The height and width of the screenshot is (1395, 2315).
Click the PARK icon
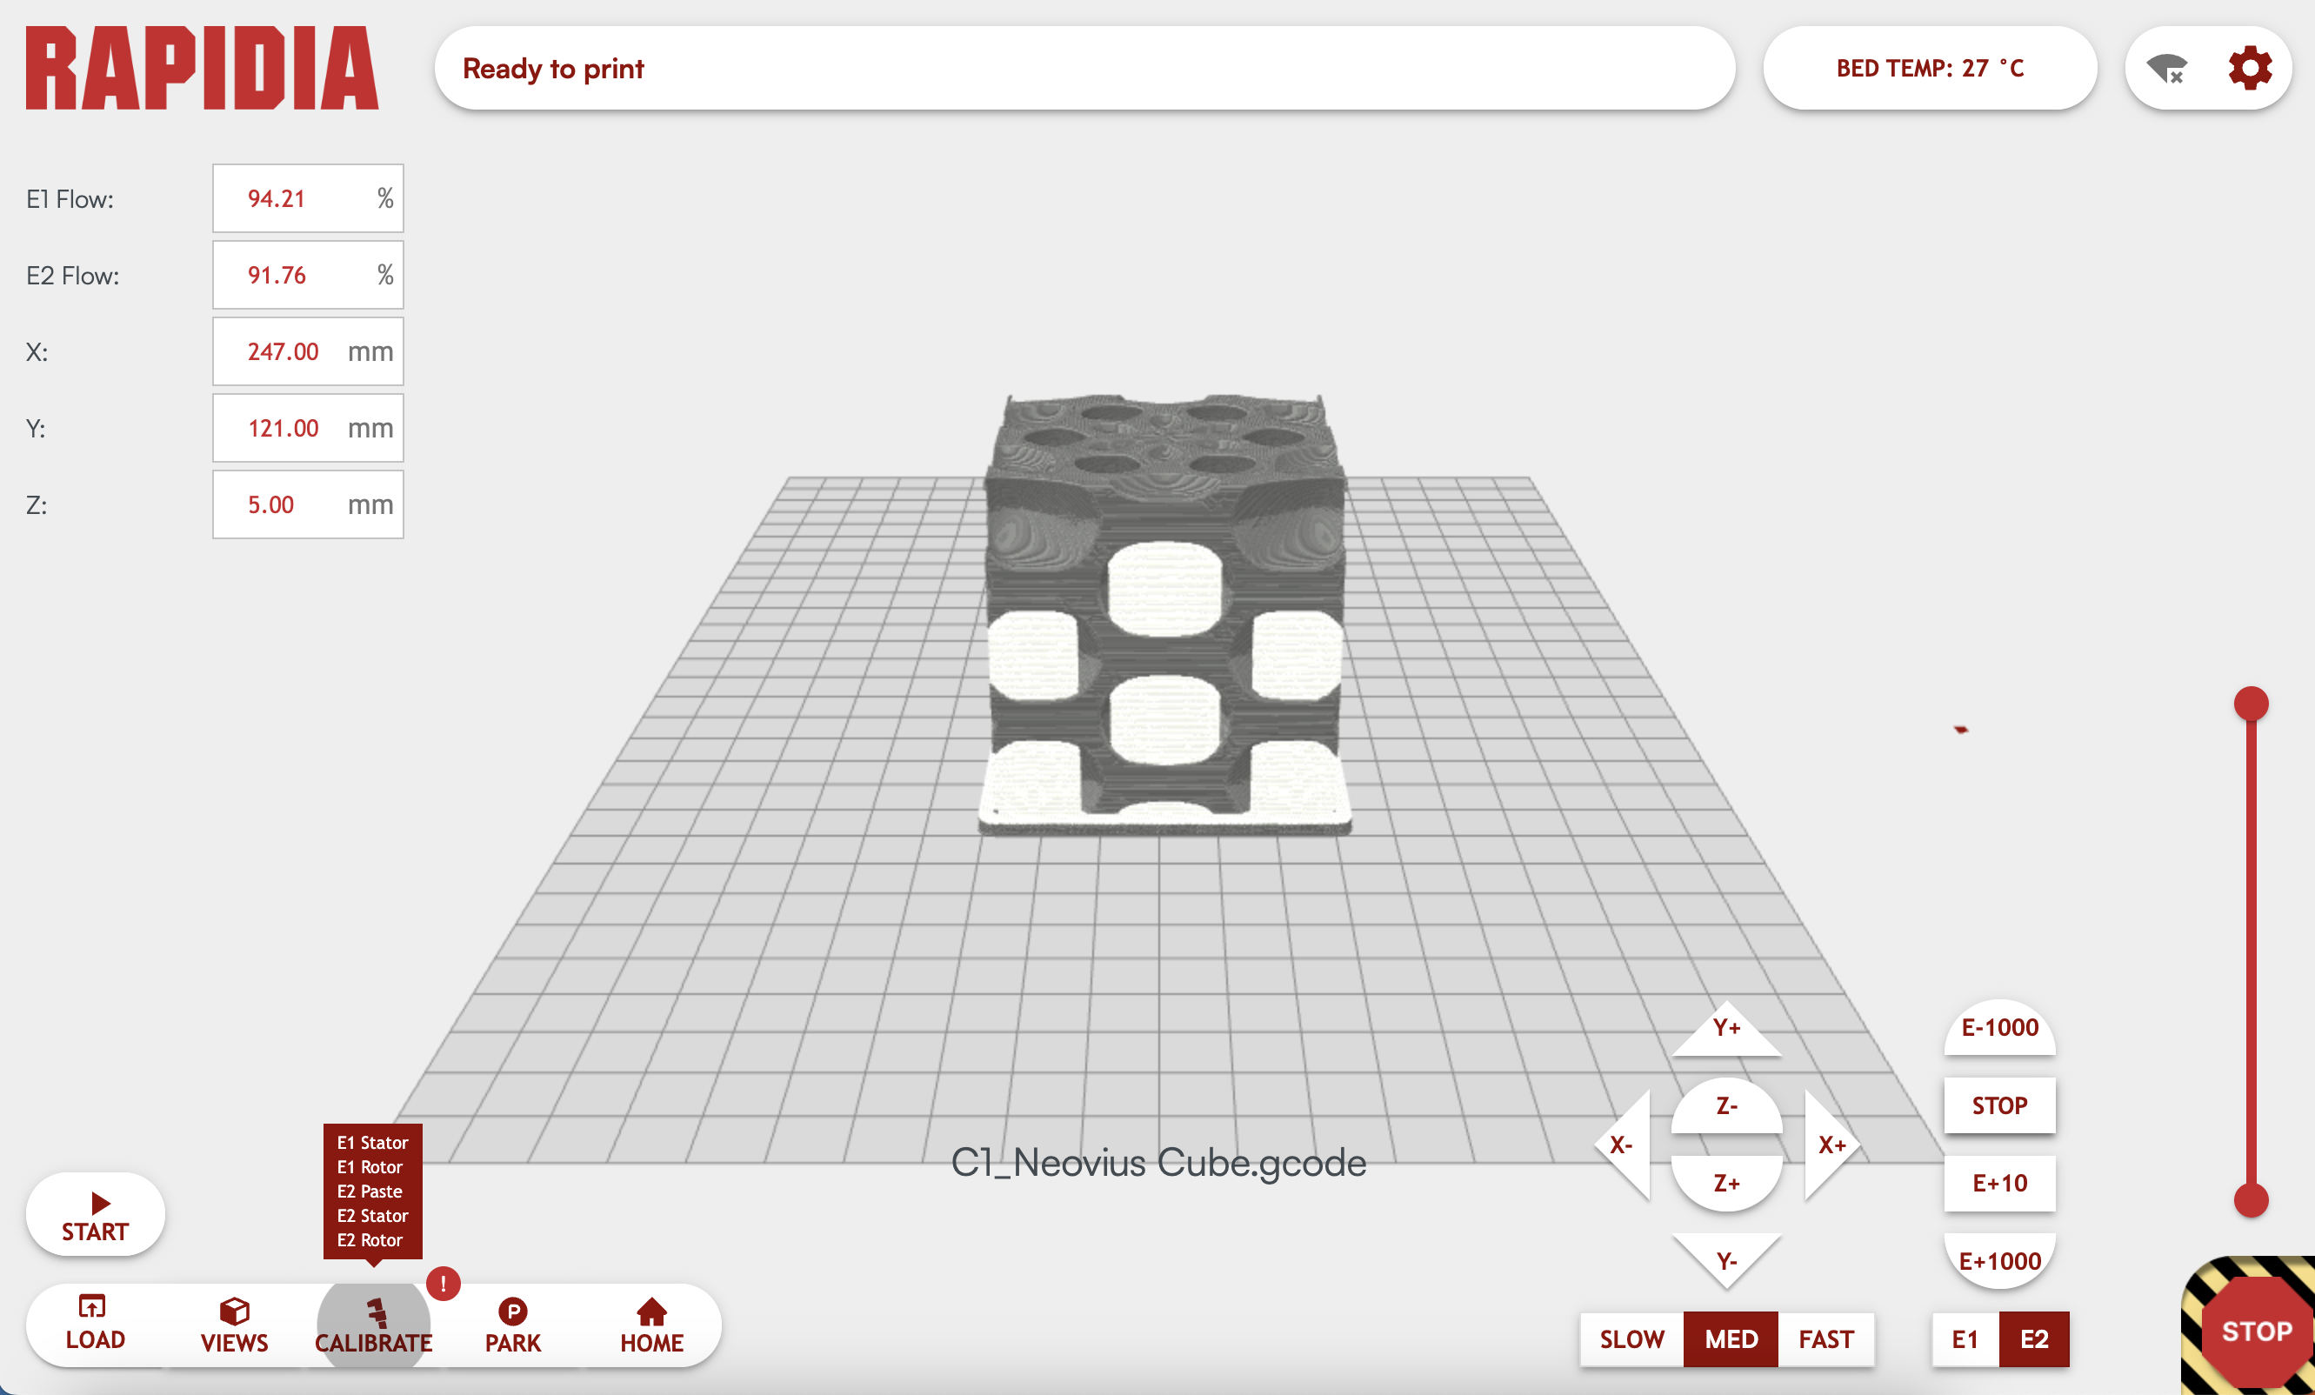(513, 1311)
